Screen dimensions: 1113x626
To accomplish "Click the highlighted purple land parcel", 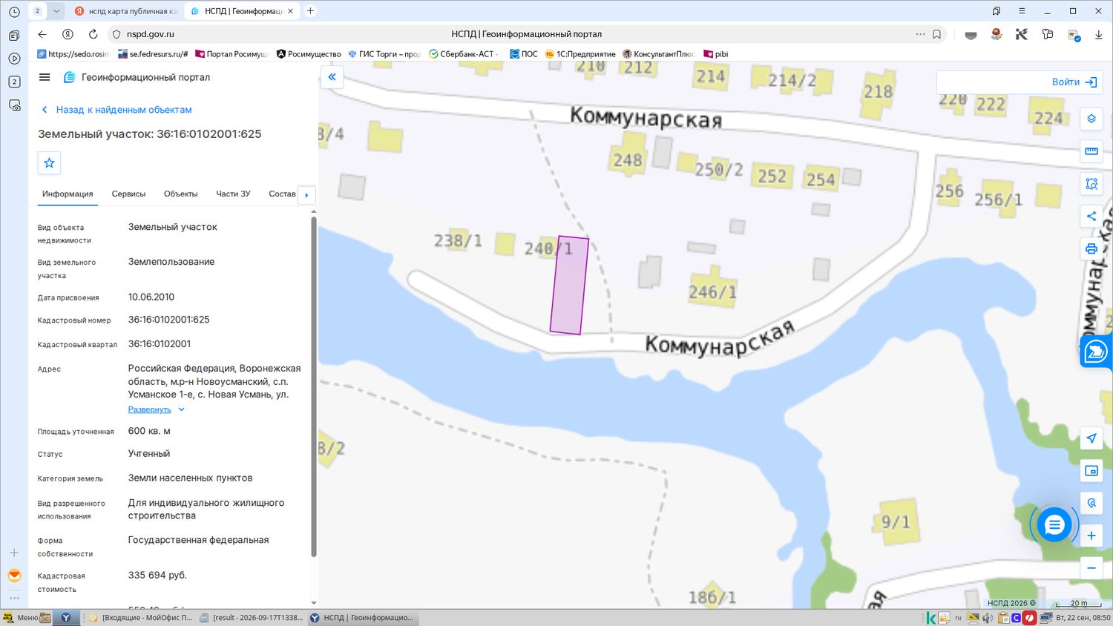I will pos(569,286).
